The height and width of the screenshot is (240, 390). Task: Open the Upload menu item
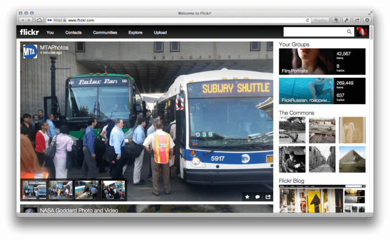[x=160, y=32]
